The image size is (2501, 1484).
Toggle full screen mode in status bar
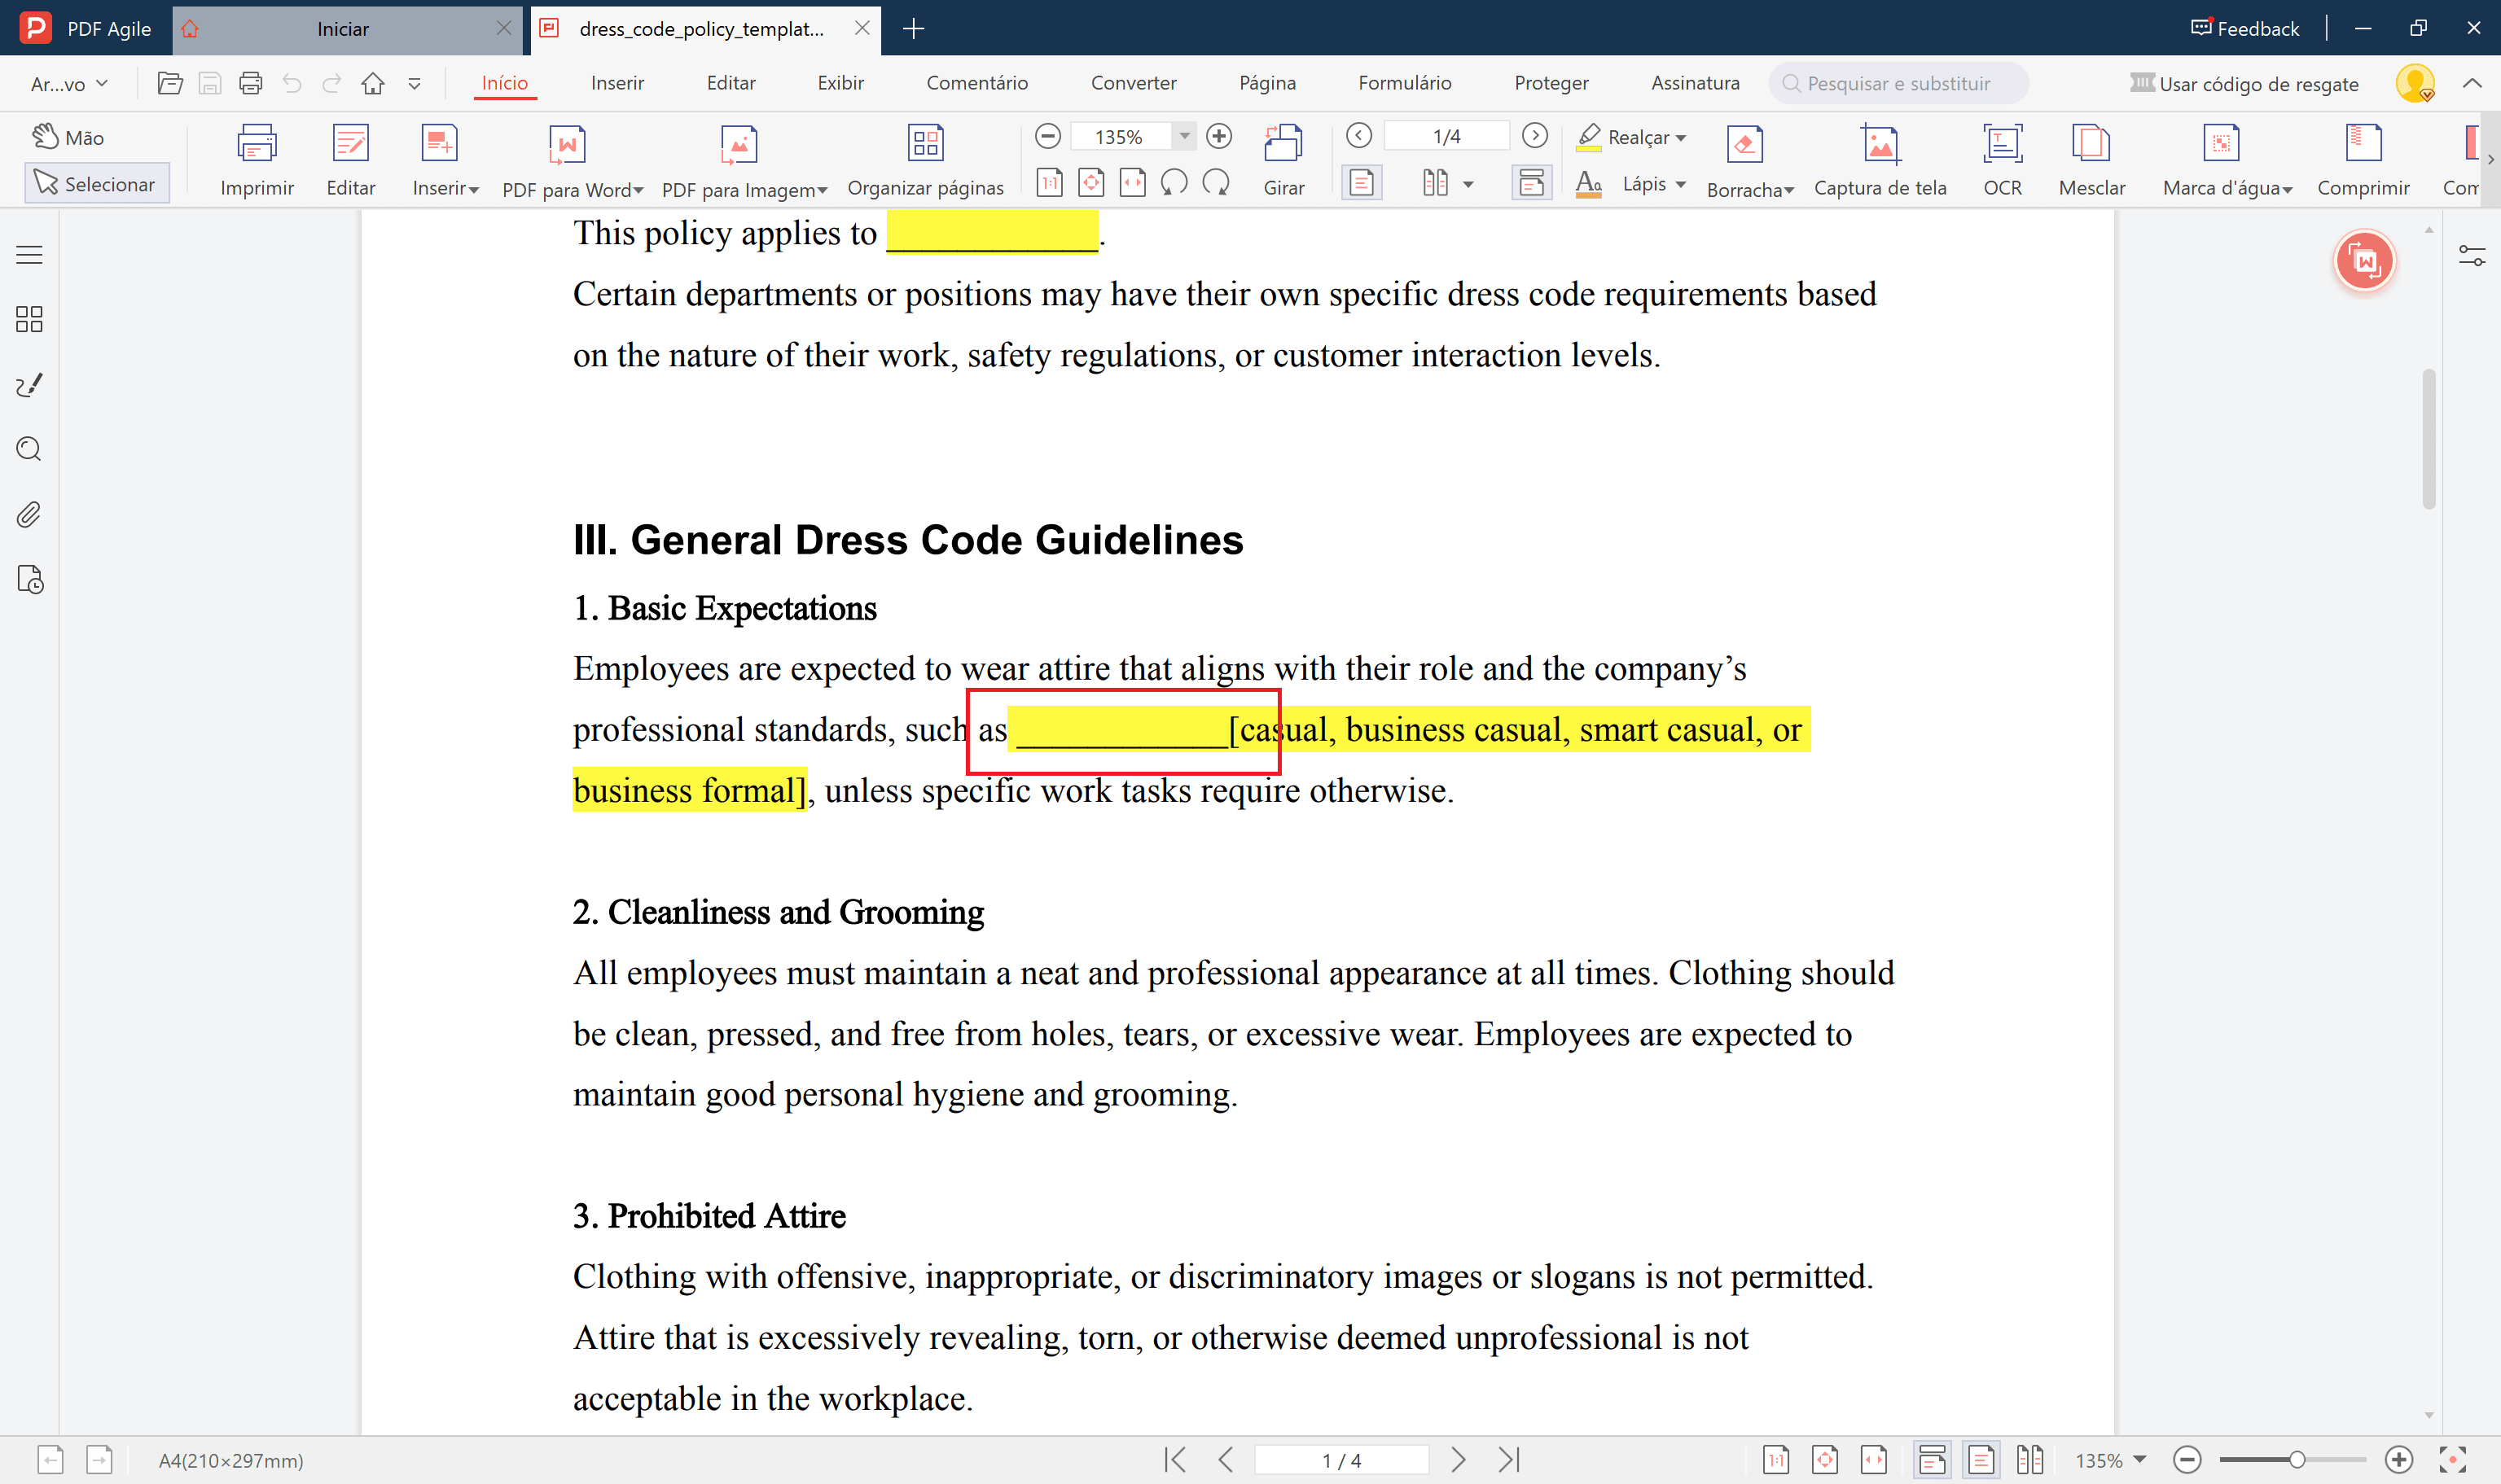[2452, 1460]
